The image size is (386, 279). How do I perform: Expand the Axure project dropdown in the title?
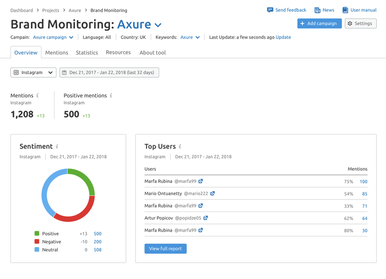coord(158,25)
